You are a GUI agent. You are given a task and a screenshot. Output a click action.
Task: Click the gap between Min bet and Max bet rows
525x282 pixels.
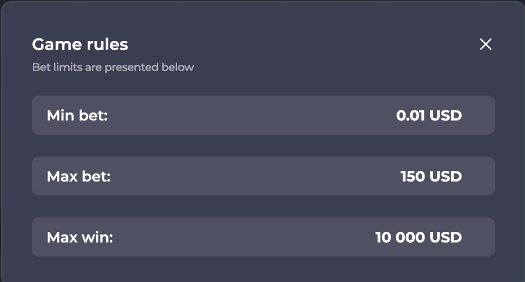pos(262,145)
